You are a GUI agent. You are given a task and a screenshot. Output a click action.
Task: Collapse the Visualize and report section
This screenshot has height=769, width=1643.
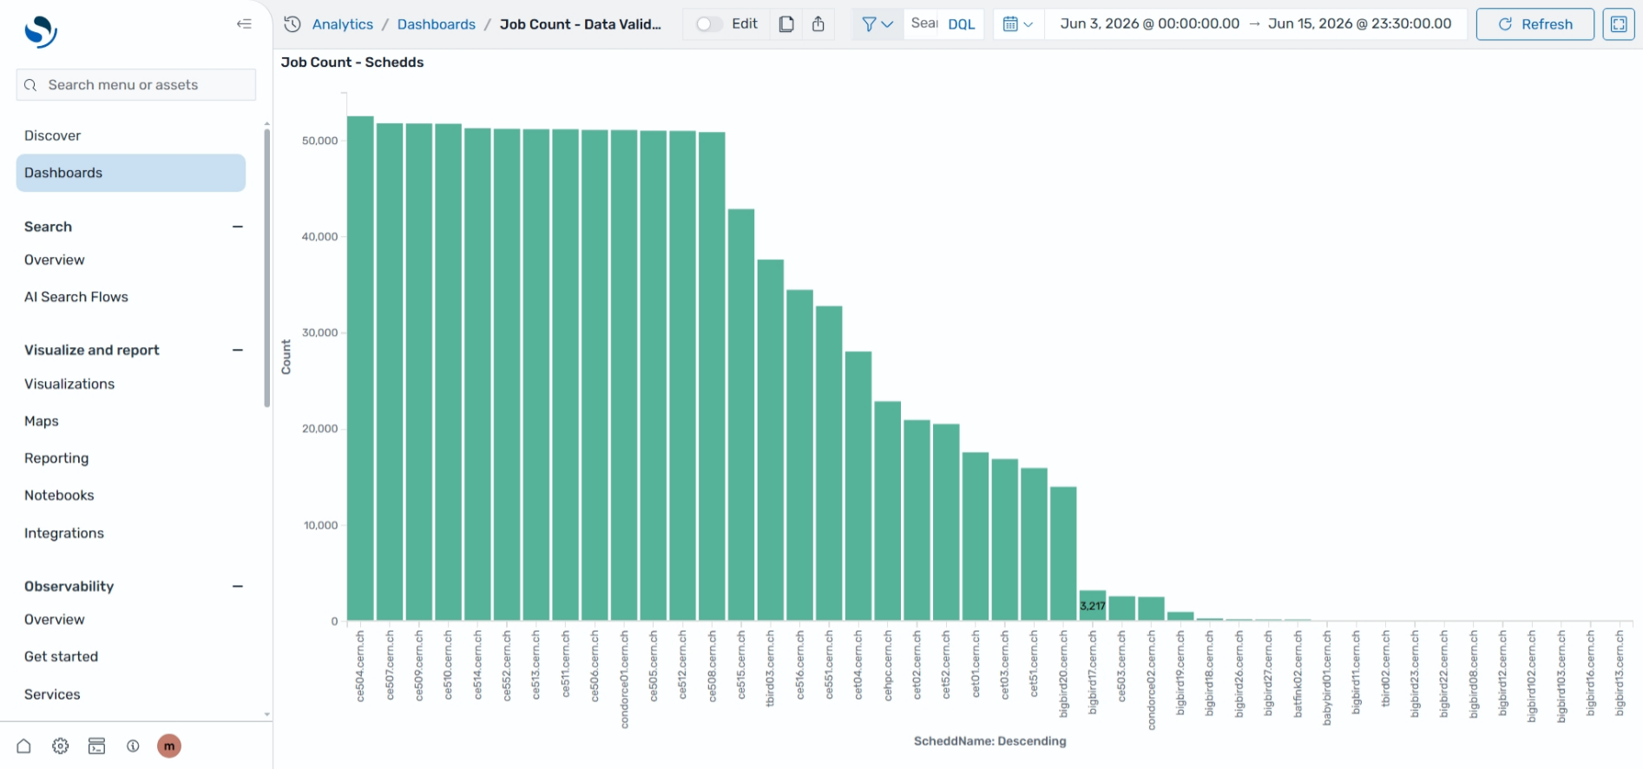point(238,350)
